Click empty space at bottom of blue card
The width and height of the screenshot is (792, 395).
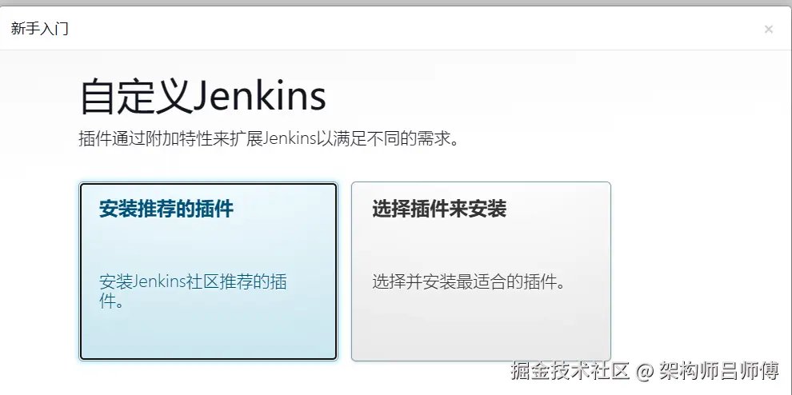208,338
